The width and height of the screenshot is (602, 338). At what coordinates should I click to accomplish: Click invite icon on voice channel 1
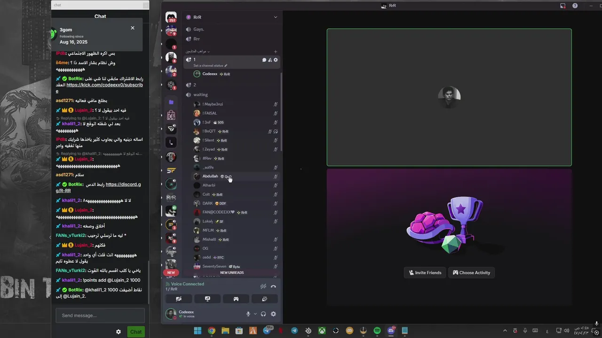tap(270, 60)
